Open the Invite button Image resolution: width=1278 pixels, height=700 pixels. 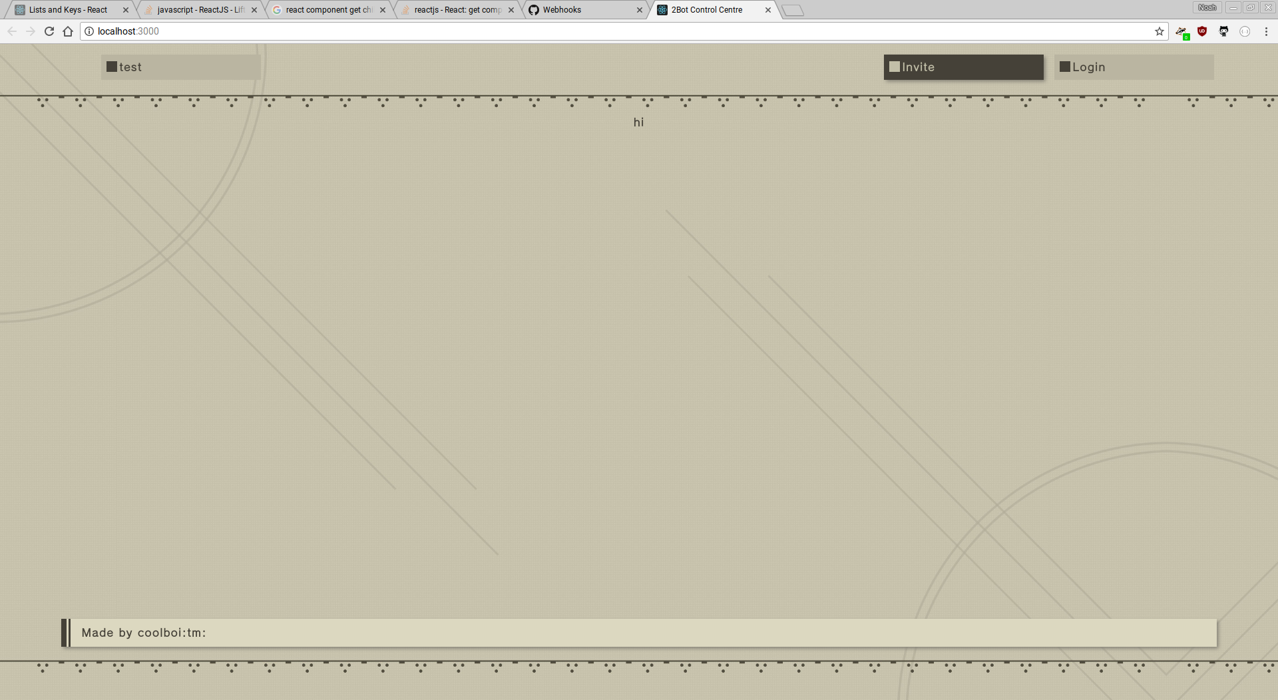pyautogui.click(x=963, y=67)
